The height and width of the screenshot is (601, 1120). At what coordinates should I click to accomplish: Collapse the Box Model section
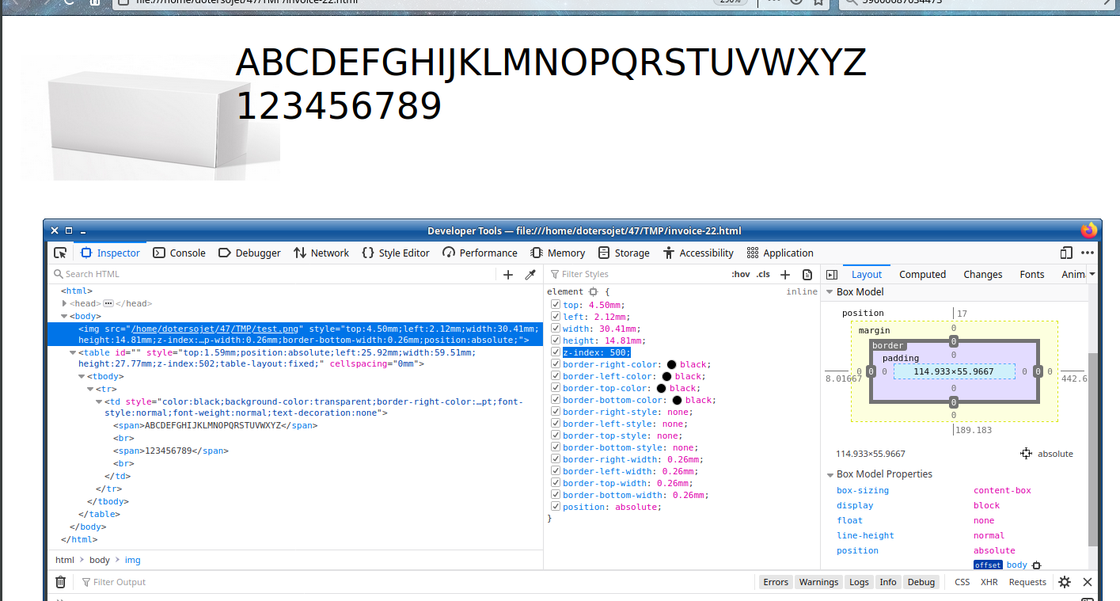pyautogui.click(x=830, y=292)
